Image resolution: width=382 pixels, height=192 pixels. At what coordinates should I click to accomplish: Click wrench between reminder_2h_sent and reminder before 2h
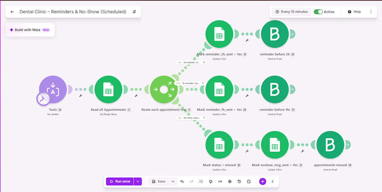tap(247, 40)
